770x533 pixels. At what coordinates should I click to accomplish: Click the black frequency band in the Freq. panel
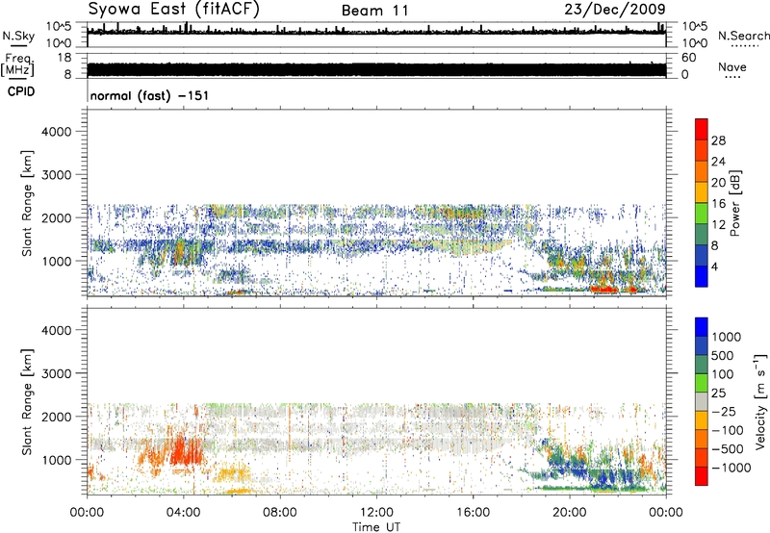click(x=376, y=69)
